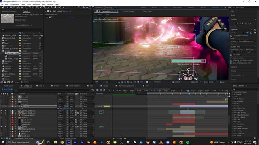Viewport: 259px width, 145px height.
Task: Open the preview Shortcut dropdown
Action: [242, 29]
